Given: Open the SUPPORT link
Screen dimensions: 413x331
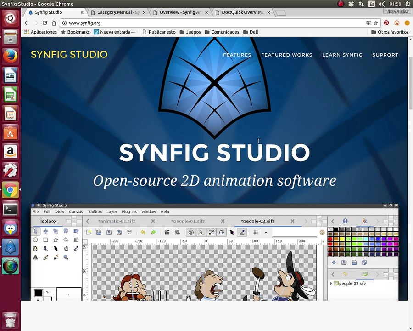Looking at the screenshot, I should pos(385,55).
